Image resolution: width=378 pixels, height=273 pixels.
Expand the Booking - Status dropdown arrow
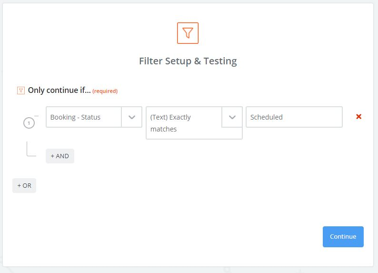[132, 117]
